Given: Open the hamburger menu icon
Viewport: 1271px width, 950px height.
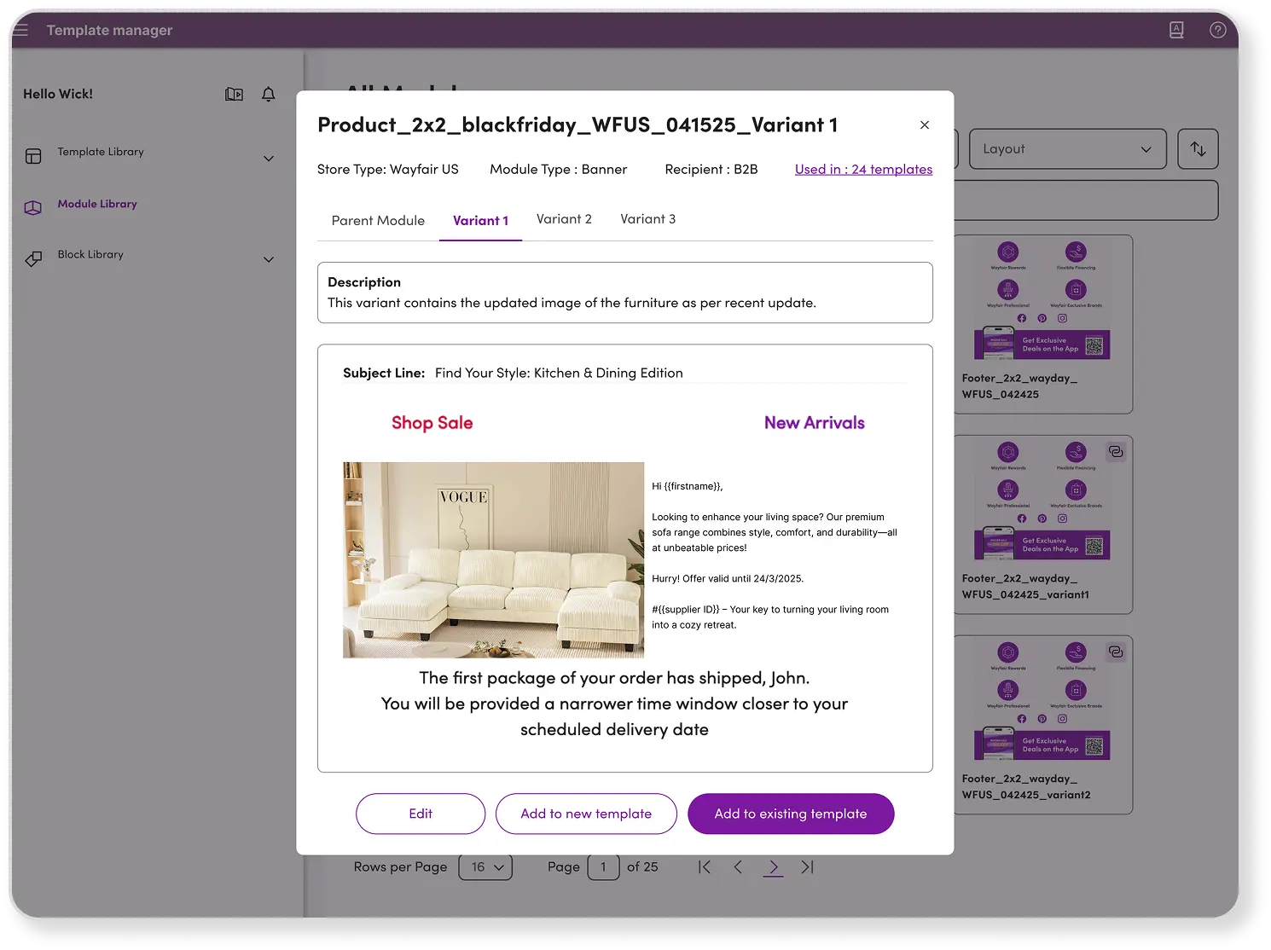Looking at the screenshot, I should click(x=20, y=30).
